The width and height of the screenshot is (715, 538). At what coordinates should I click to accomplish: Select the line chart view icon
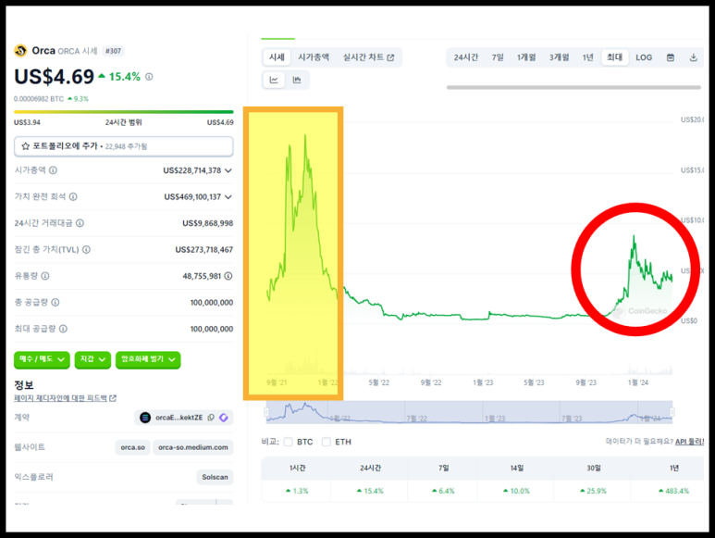274,80
